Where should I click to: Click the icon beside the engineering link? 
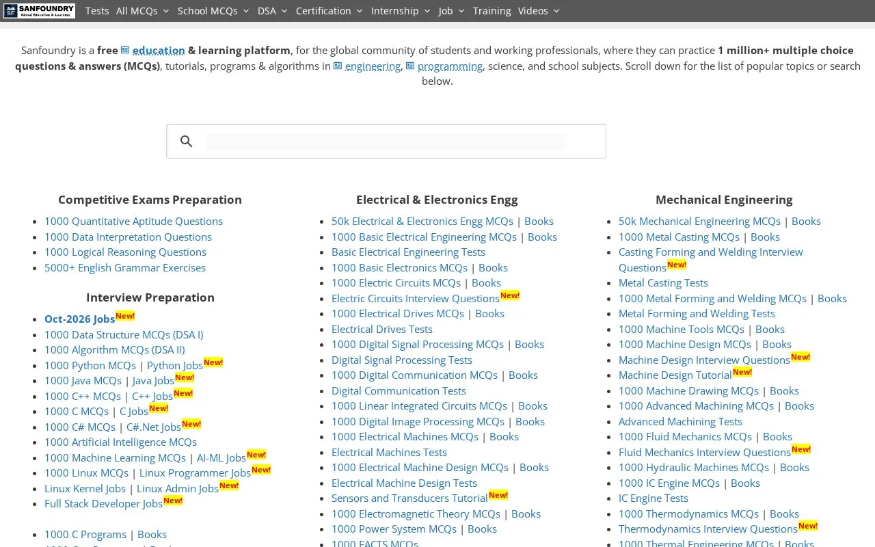338,66
